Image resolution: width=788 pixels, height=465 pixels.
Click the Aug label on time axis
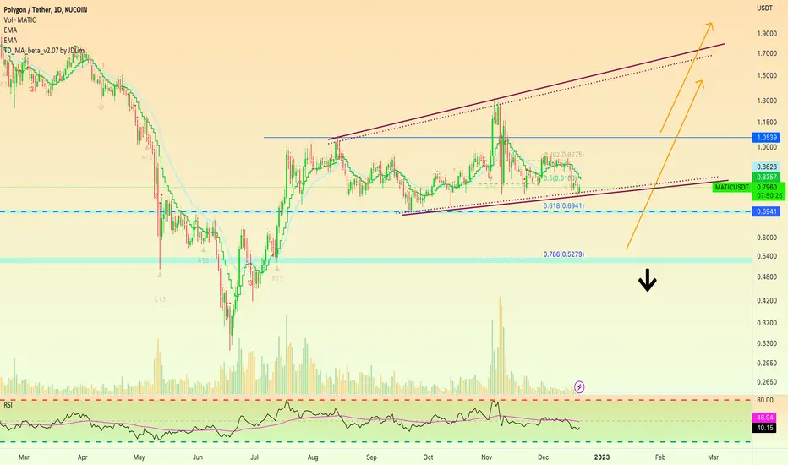pyautogui.click(x=313, y=457)
